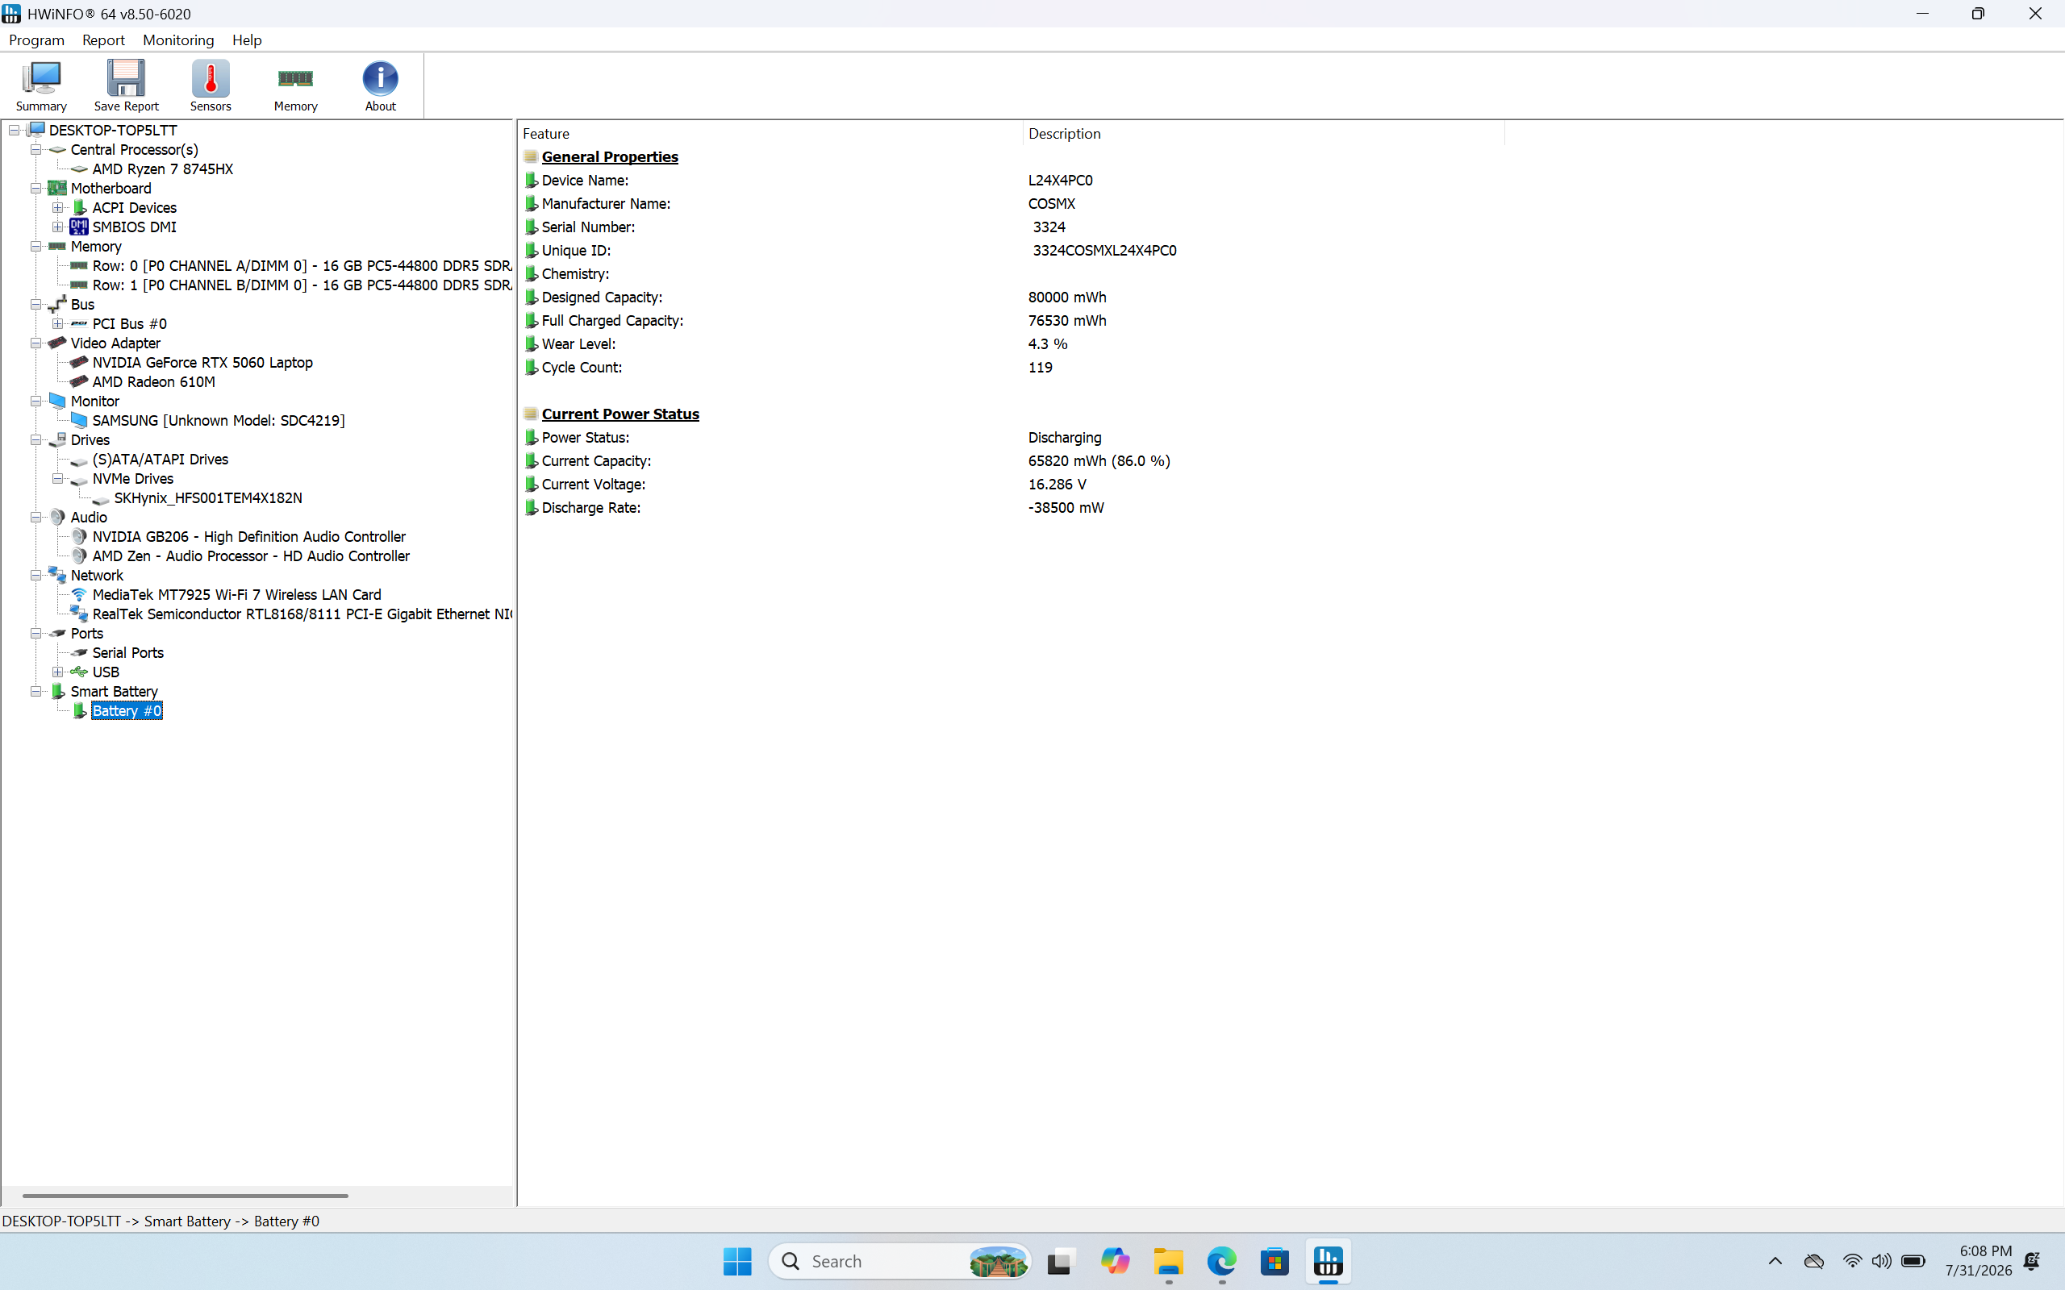Image resolution: width=2065 pixels, height=1290 pixels.
Task: Click the PCI Bus #0 icon
Action: 79,324
